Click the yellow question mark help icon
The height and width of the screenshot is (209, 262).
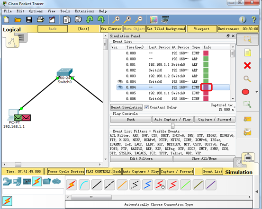tap(254, 20)
